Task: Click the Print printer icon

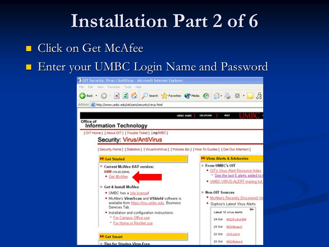Action: pyautogui.click(x=228, y=96)
